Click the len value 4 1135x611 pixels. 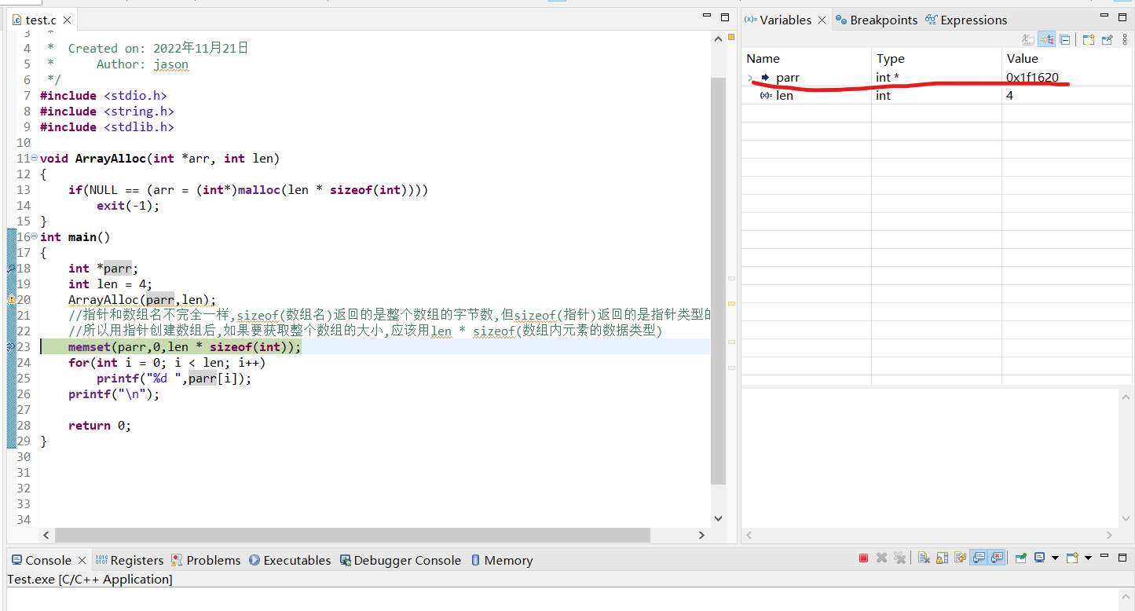coord(1009,96)
